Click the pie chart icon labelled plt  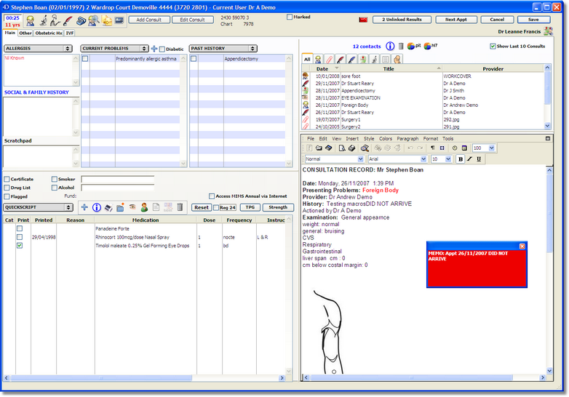411,46
